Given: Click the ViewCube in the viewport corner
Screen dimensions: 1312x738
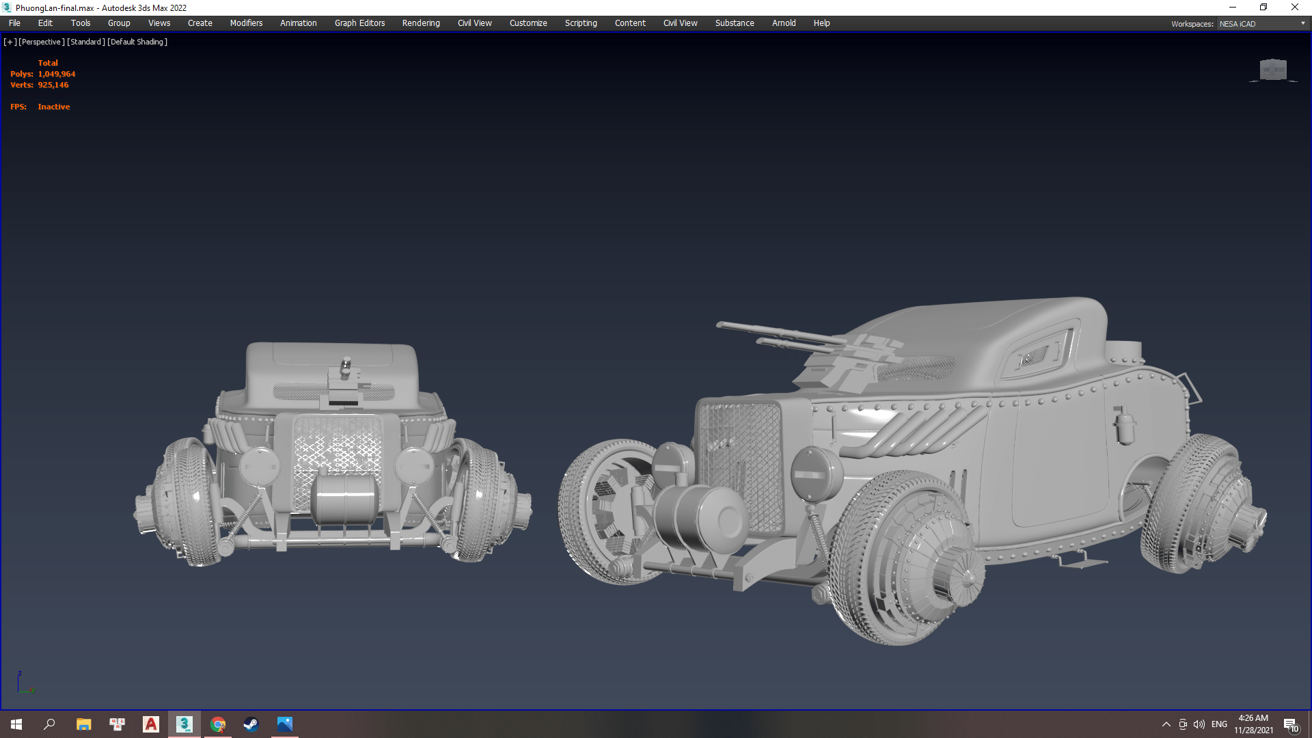Looking at the screenshot, I should click(x=1272, y=70).
